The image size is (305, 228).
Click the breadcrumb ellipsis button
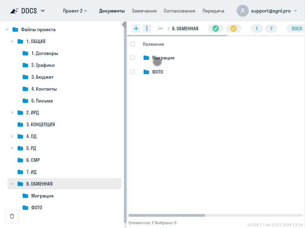click(161, 28)
